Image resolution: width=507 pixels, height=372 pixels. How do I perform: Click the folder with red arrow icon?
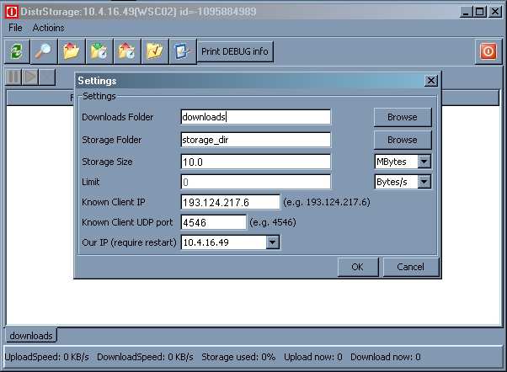pyautogui.click(x=72, y=51)
